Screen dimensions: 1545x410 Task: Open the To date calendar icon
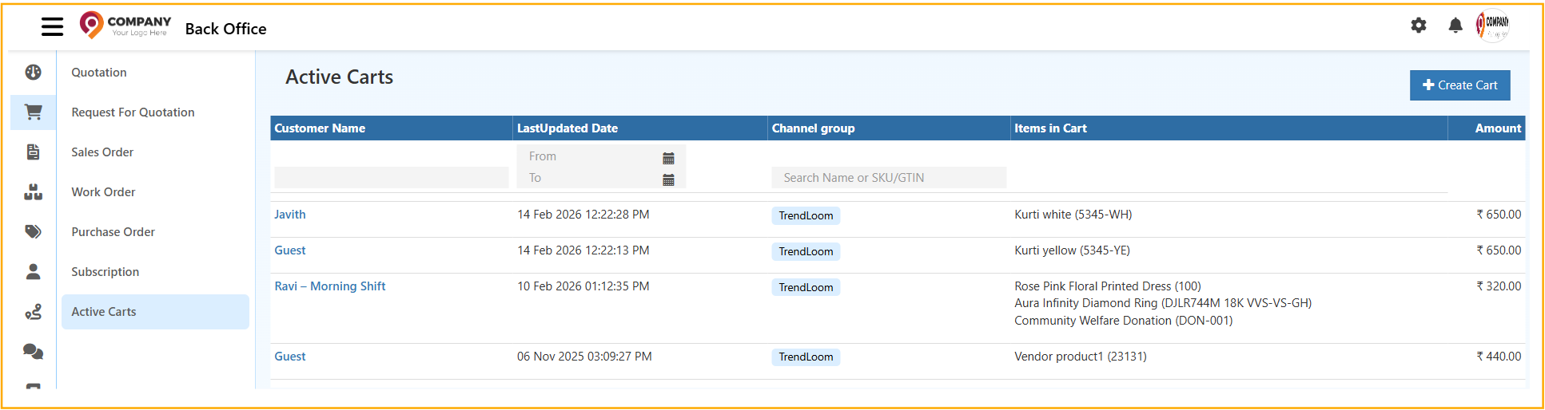click(668, 179)
